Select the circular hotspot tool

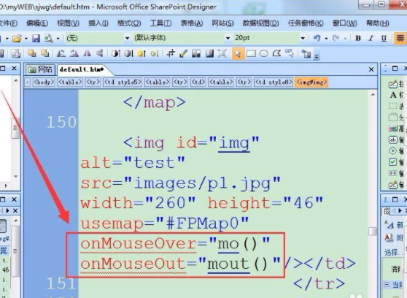click(264, 53)
